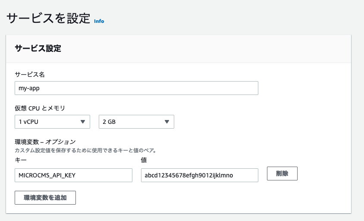
Task: Click the カスタム設定値 description text
Action: [85, 151]
